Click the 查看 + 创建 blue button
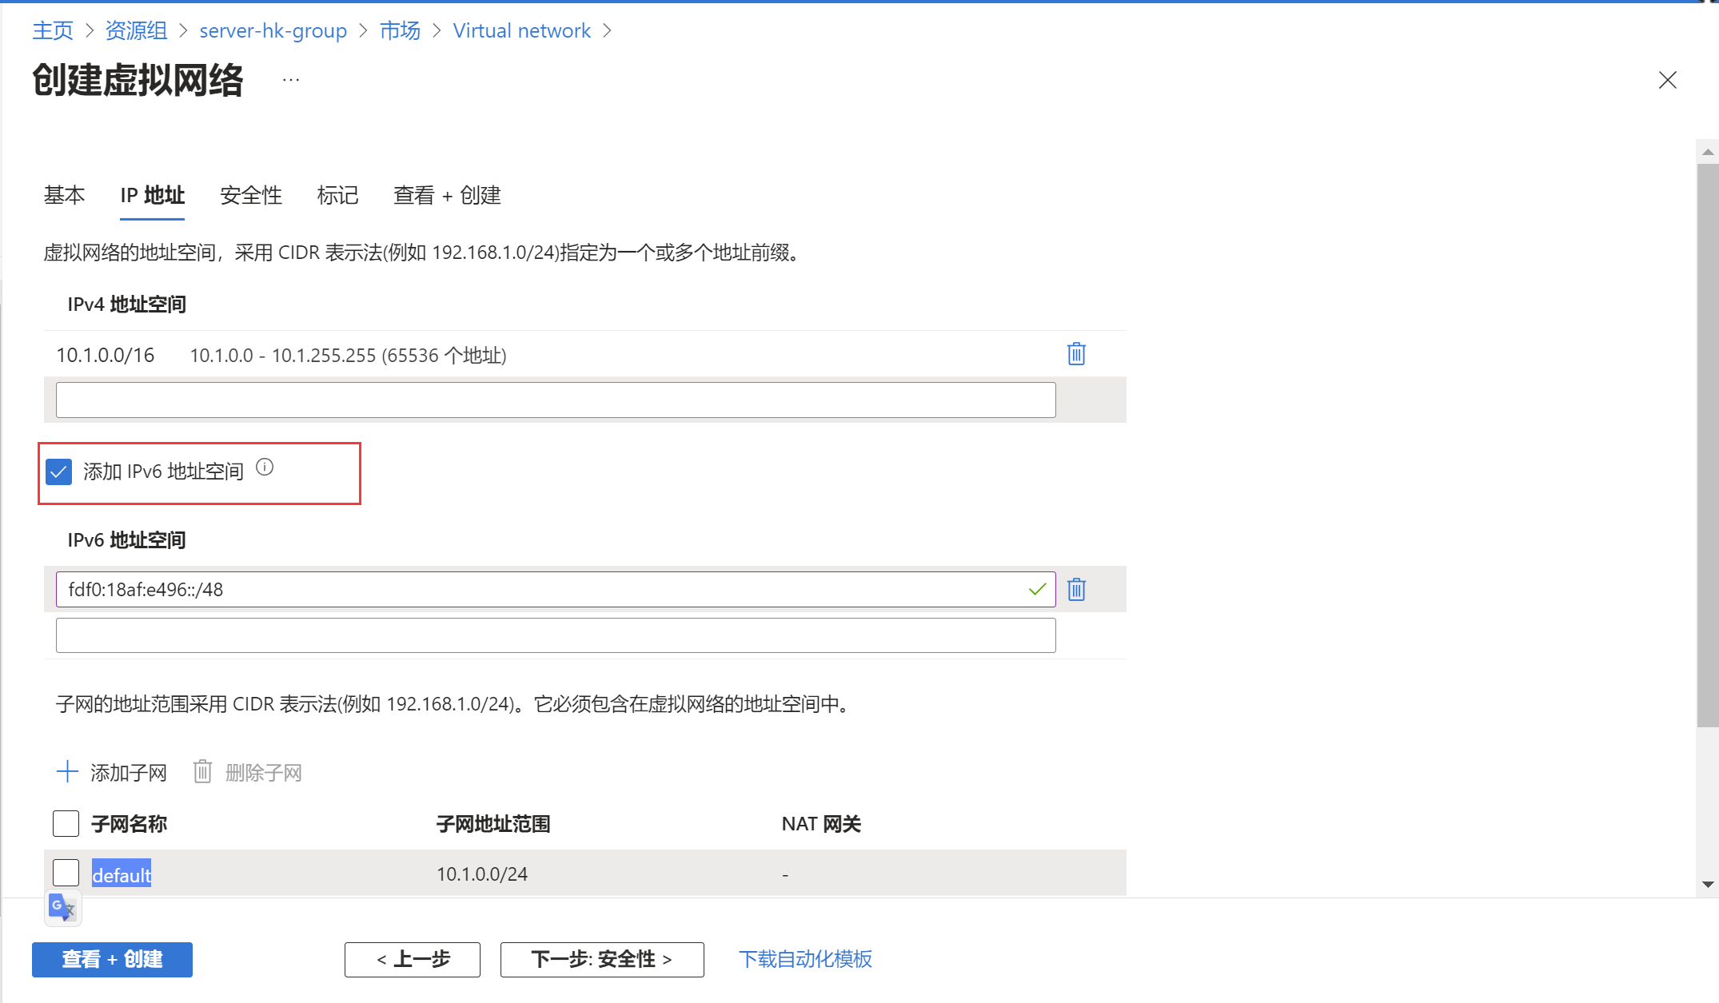Screen dimensions: 1719x1003 click(112, 959)
